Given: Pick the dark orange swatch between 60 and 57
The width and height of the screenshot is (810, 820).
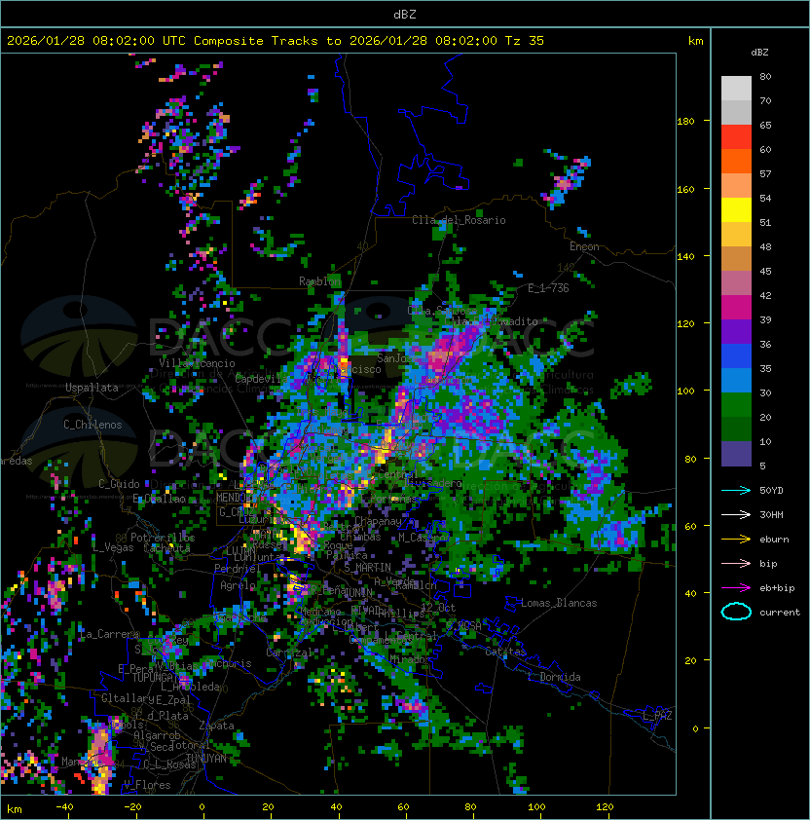Looking at the screenshot, I should click(736, 161).
